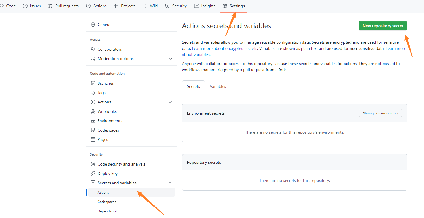The height and width of the screenshot is (218, 424).
Task: Click the Security shield icon
Action: (167, 6)
